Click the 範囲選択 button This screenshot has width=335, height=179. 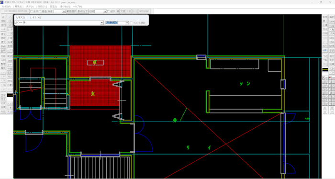click(x=71, y=11)
